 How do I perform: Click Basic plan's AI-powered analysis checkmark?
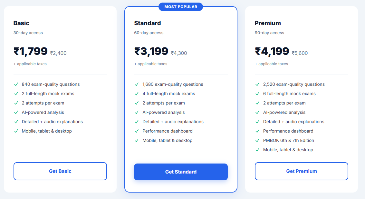tap(16, 113)
